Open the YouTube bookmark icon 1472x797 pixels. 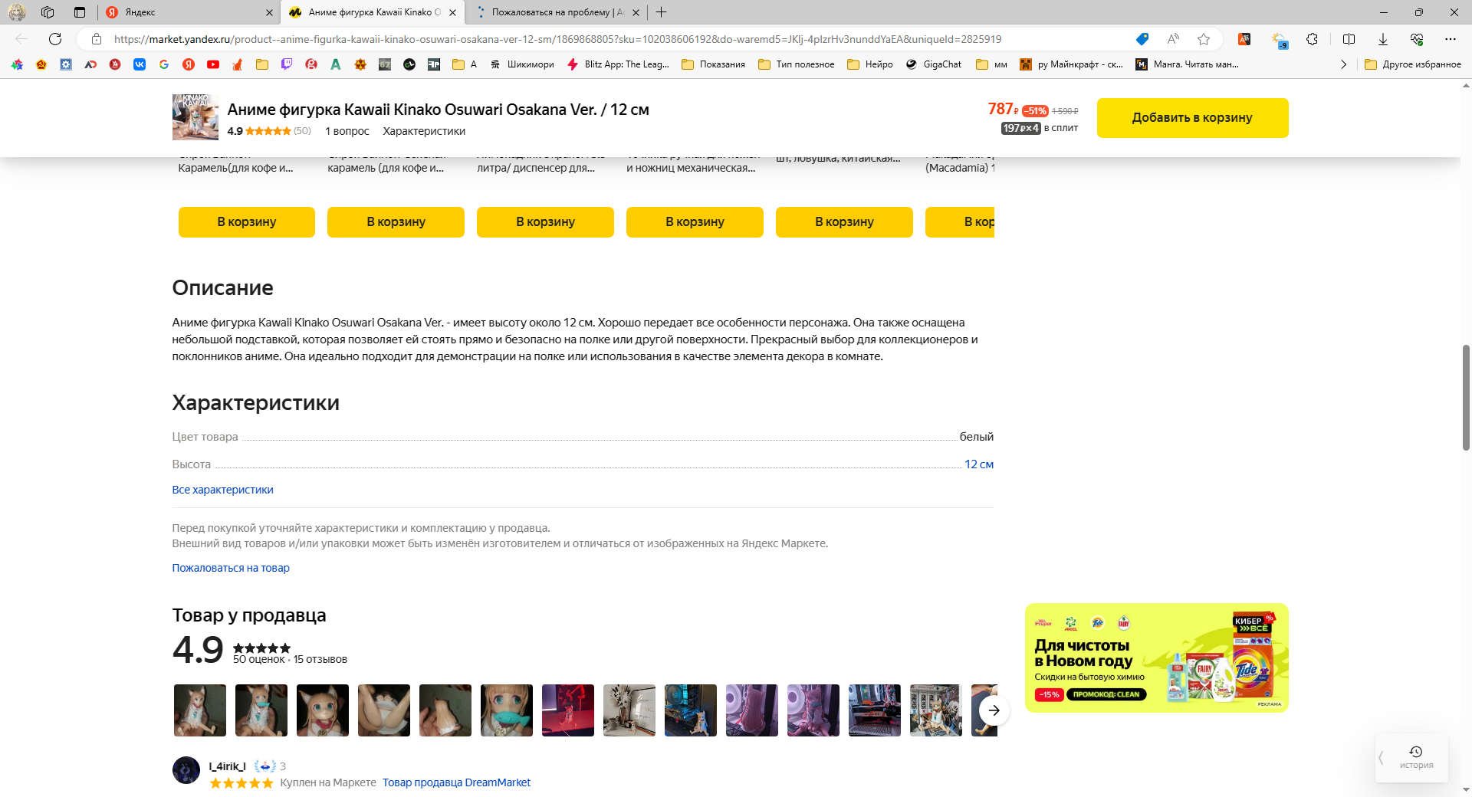click(213, 64)
